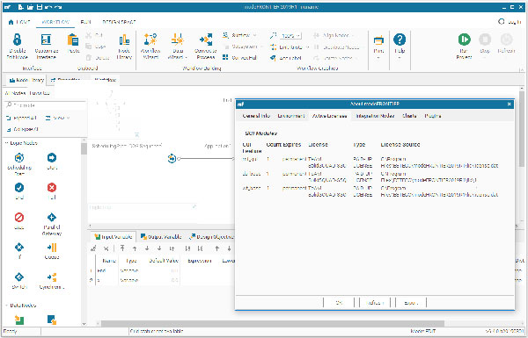Click the green Run Project button
528x338 pixels.
465,40
